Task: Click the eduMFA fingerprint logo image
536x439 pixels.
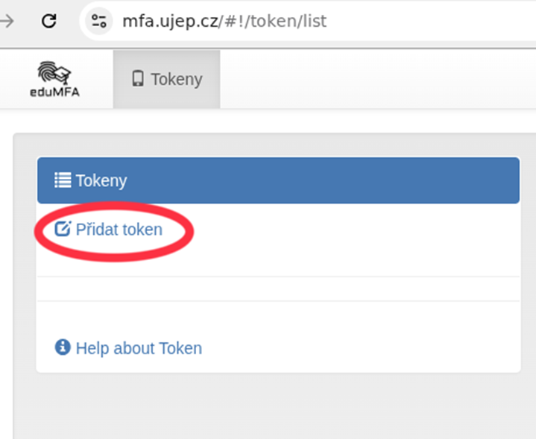Action: [54, 73]
